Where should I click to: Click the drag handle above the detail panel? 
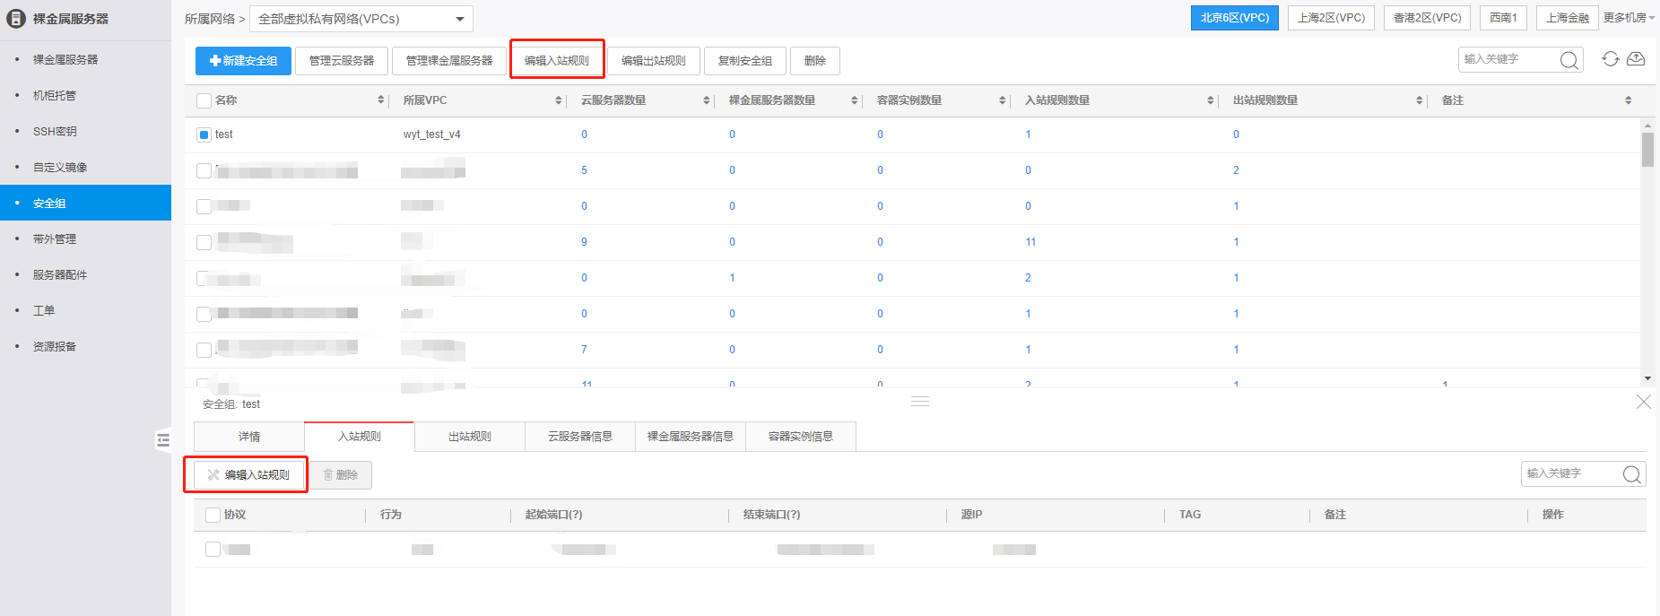pyautogui.click(x=919, y=401)
